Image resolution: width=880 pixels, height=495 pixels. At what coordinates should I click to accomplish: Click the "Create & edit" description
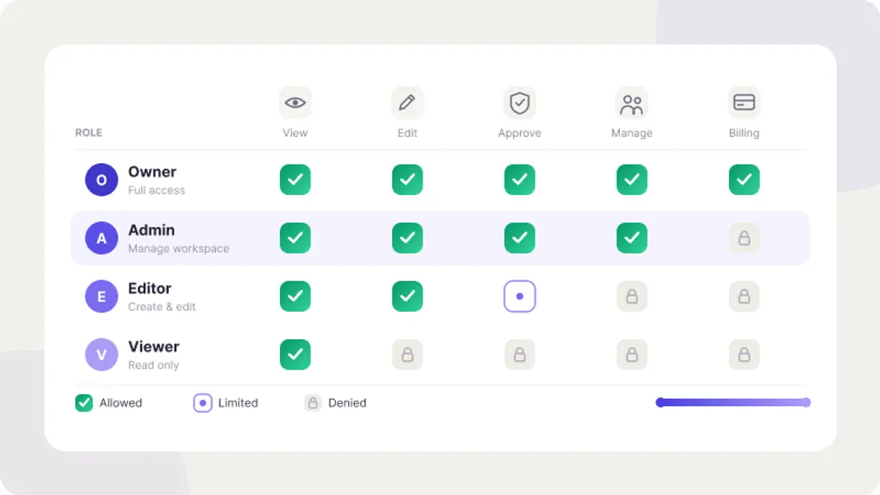point(162,307)
